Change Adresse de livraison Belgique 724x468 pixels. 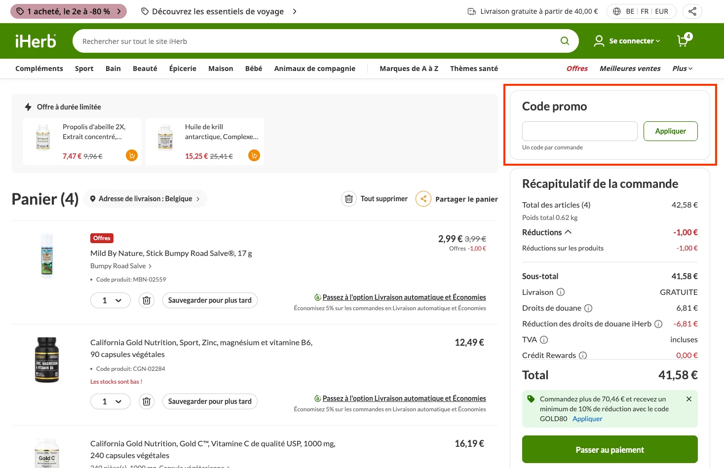tap(145, 199)
